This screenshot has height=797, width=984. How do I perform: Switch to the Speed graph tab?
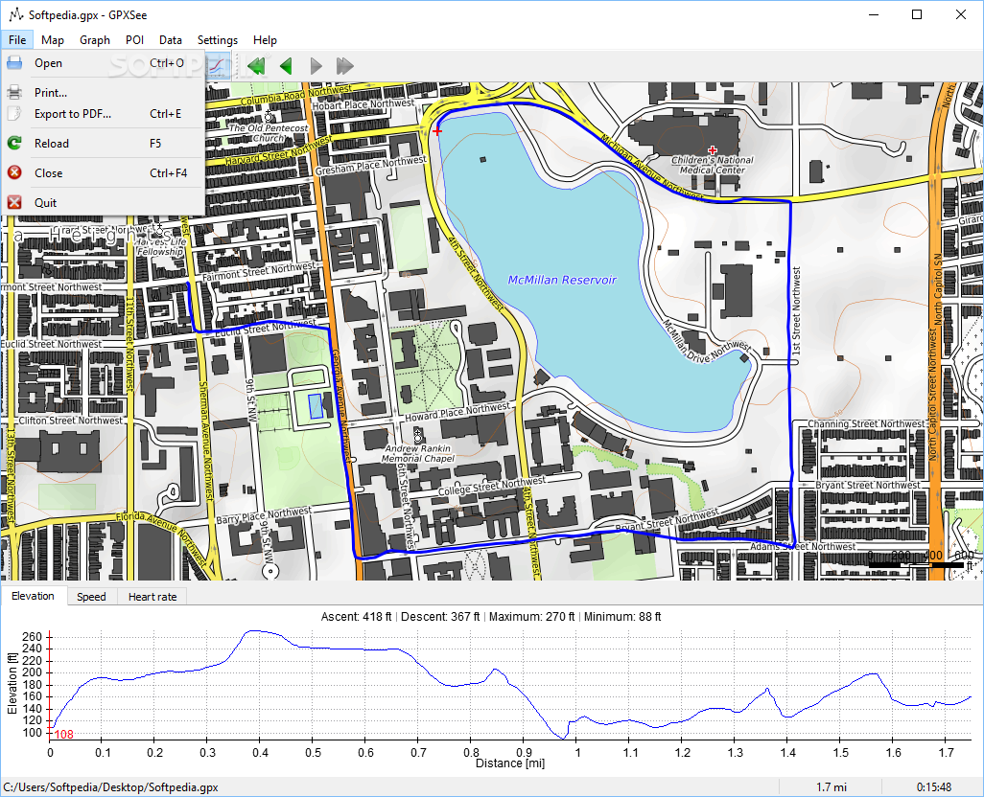pos(91,597)
